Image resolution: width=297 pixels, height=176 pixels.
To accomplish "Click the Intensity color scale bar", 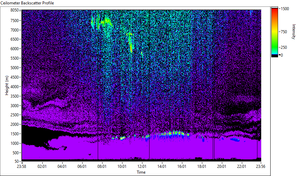I will [274, 32].
